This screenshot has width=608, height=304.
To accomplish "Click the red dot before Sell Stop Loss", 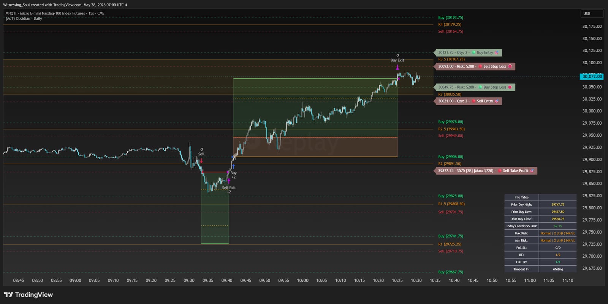I will 480,66.
